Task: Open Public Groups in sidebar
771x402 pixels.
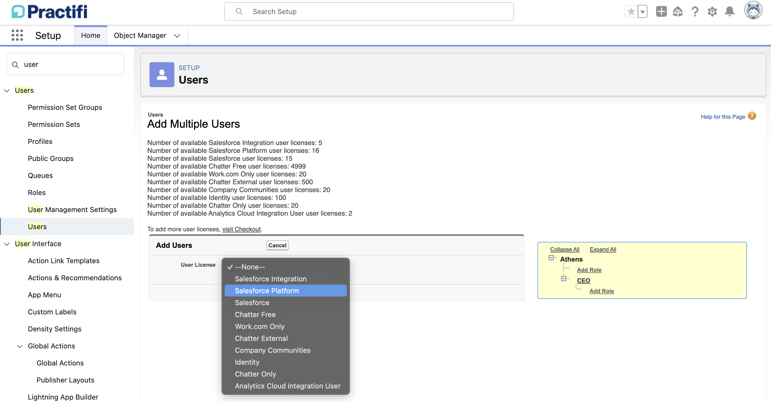Action: (51, 159)
